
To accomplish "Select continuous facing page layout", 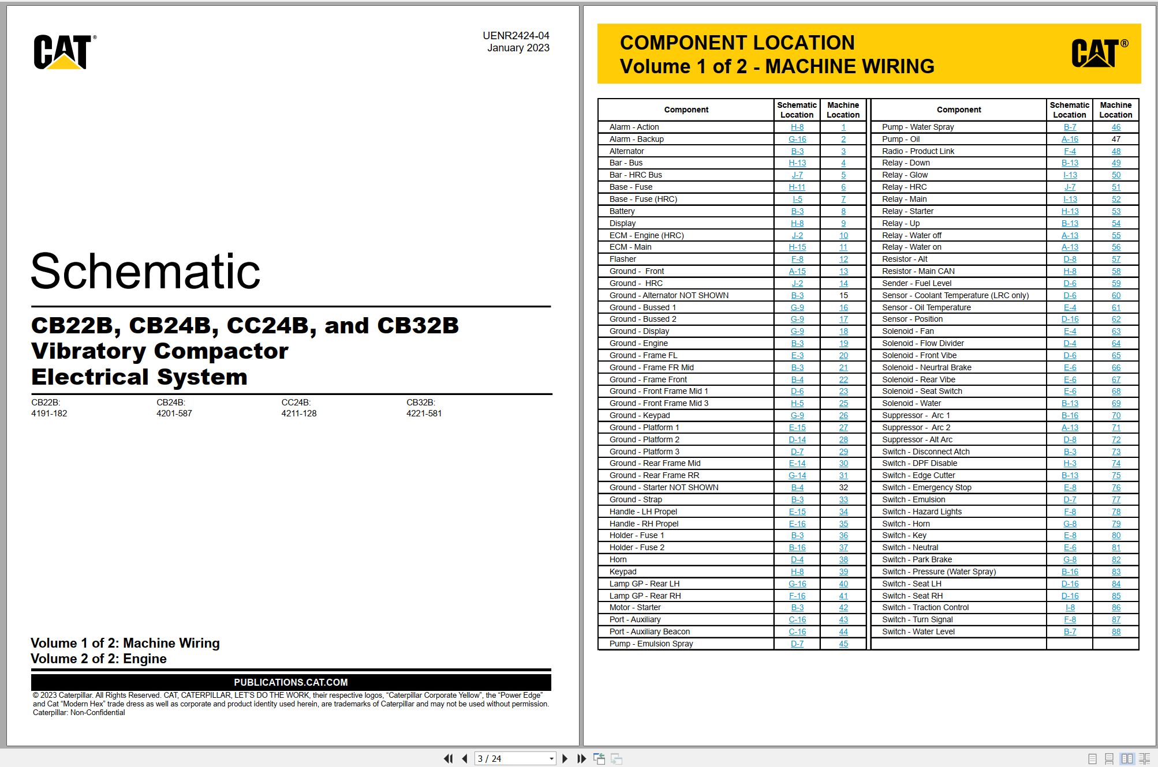I will 1145,759.
